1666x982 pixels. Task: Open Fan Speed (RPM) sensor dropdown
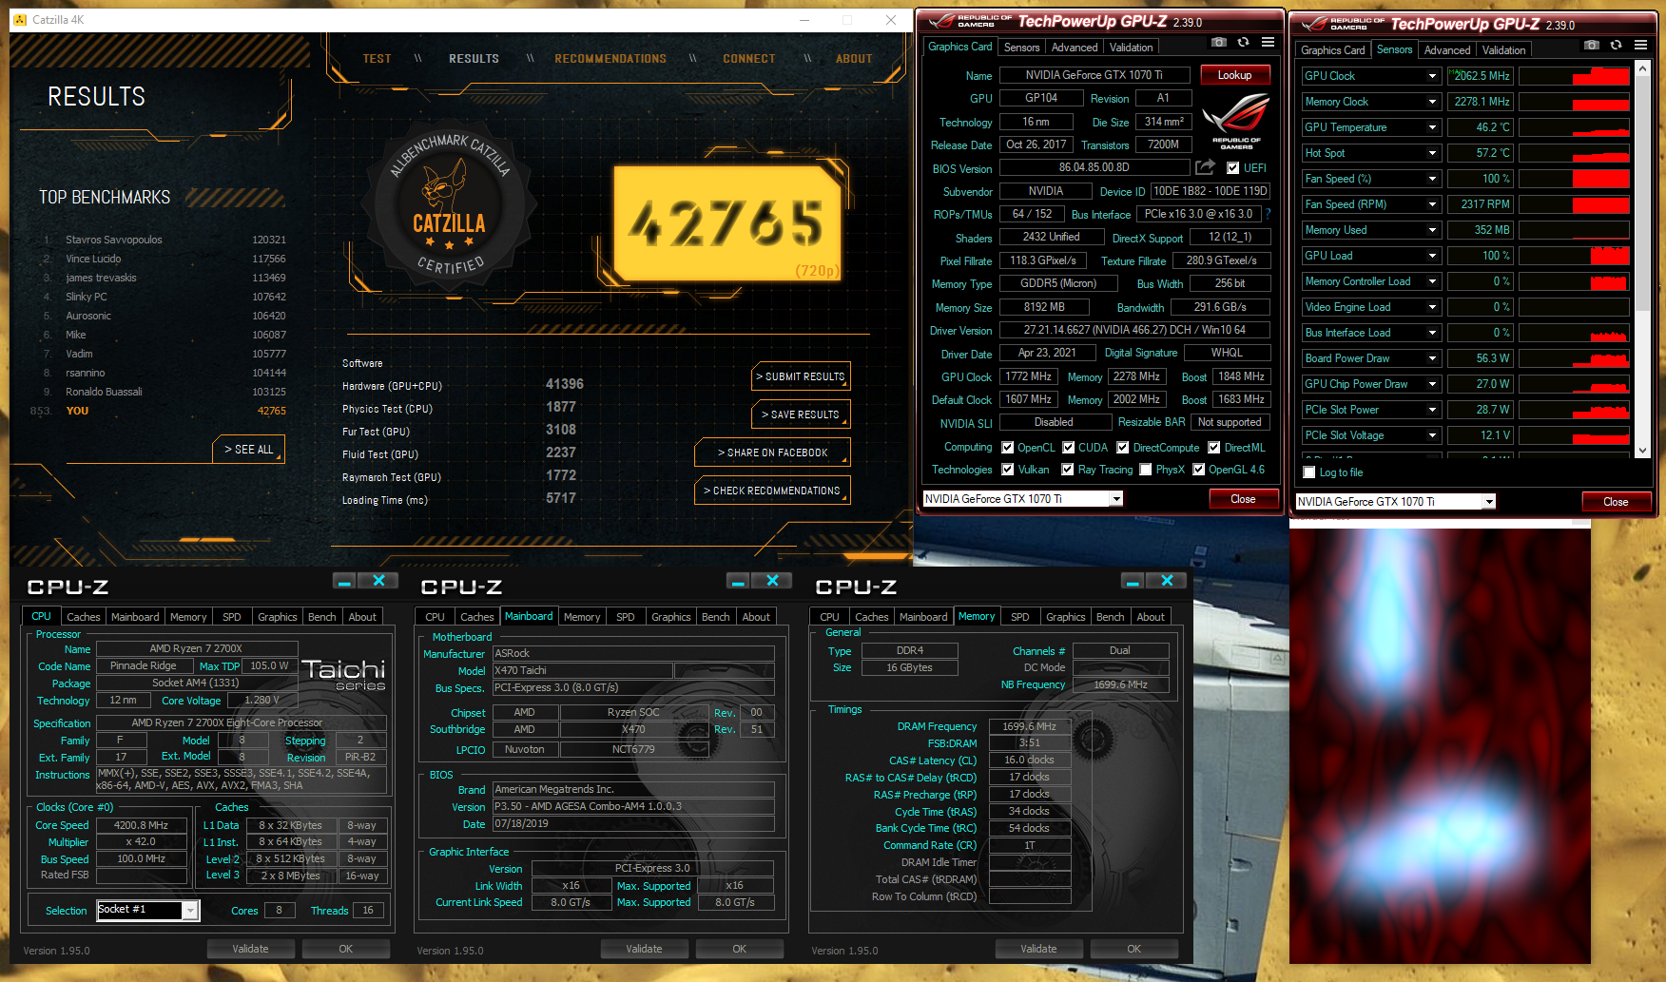point(1432,204)
